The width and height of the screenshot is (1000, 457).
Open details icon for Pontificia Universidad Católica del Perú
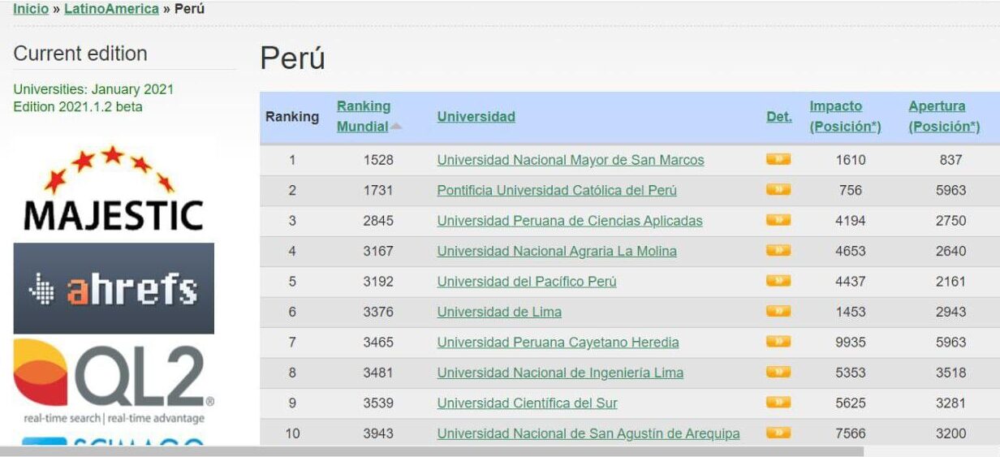778,190
